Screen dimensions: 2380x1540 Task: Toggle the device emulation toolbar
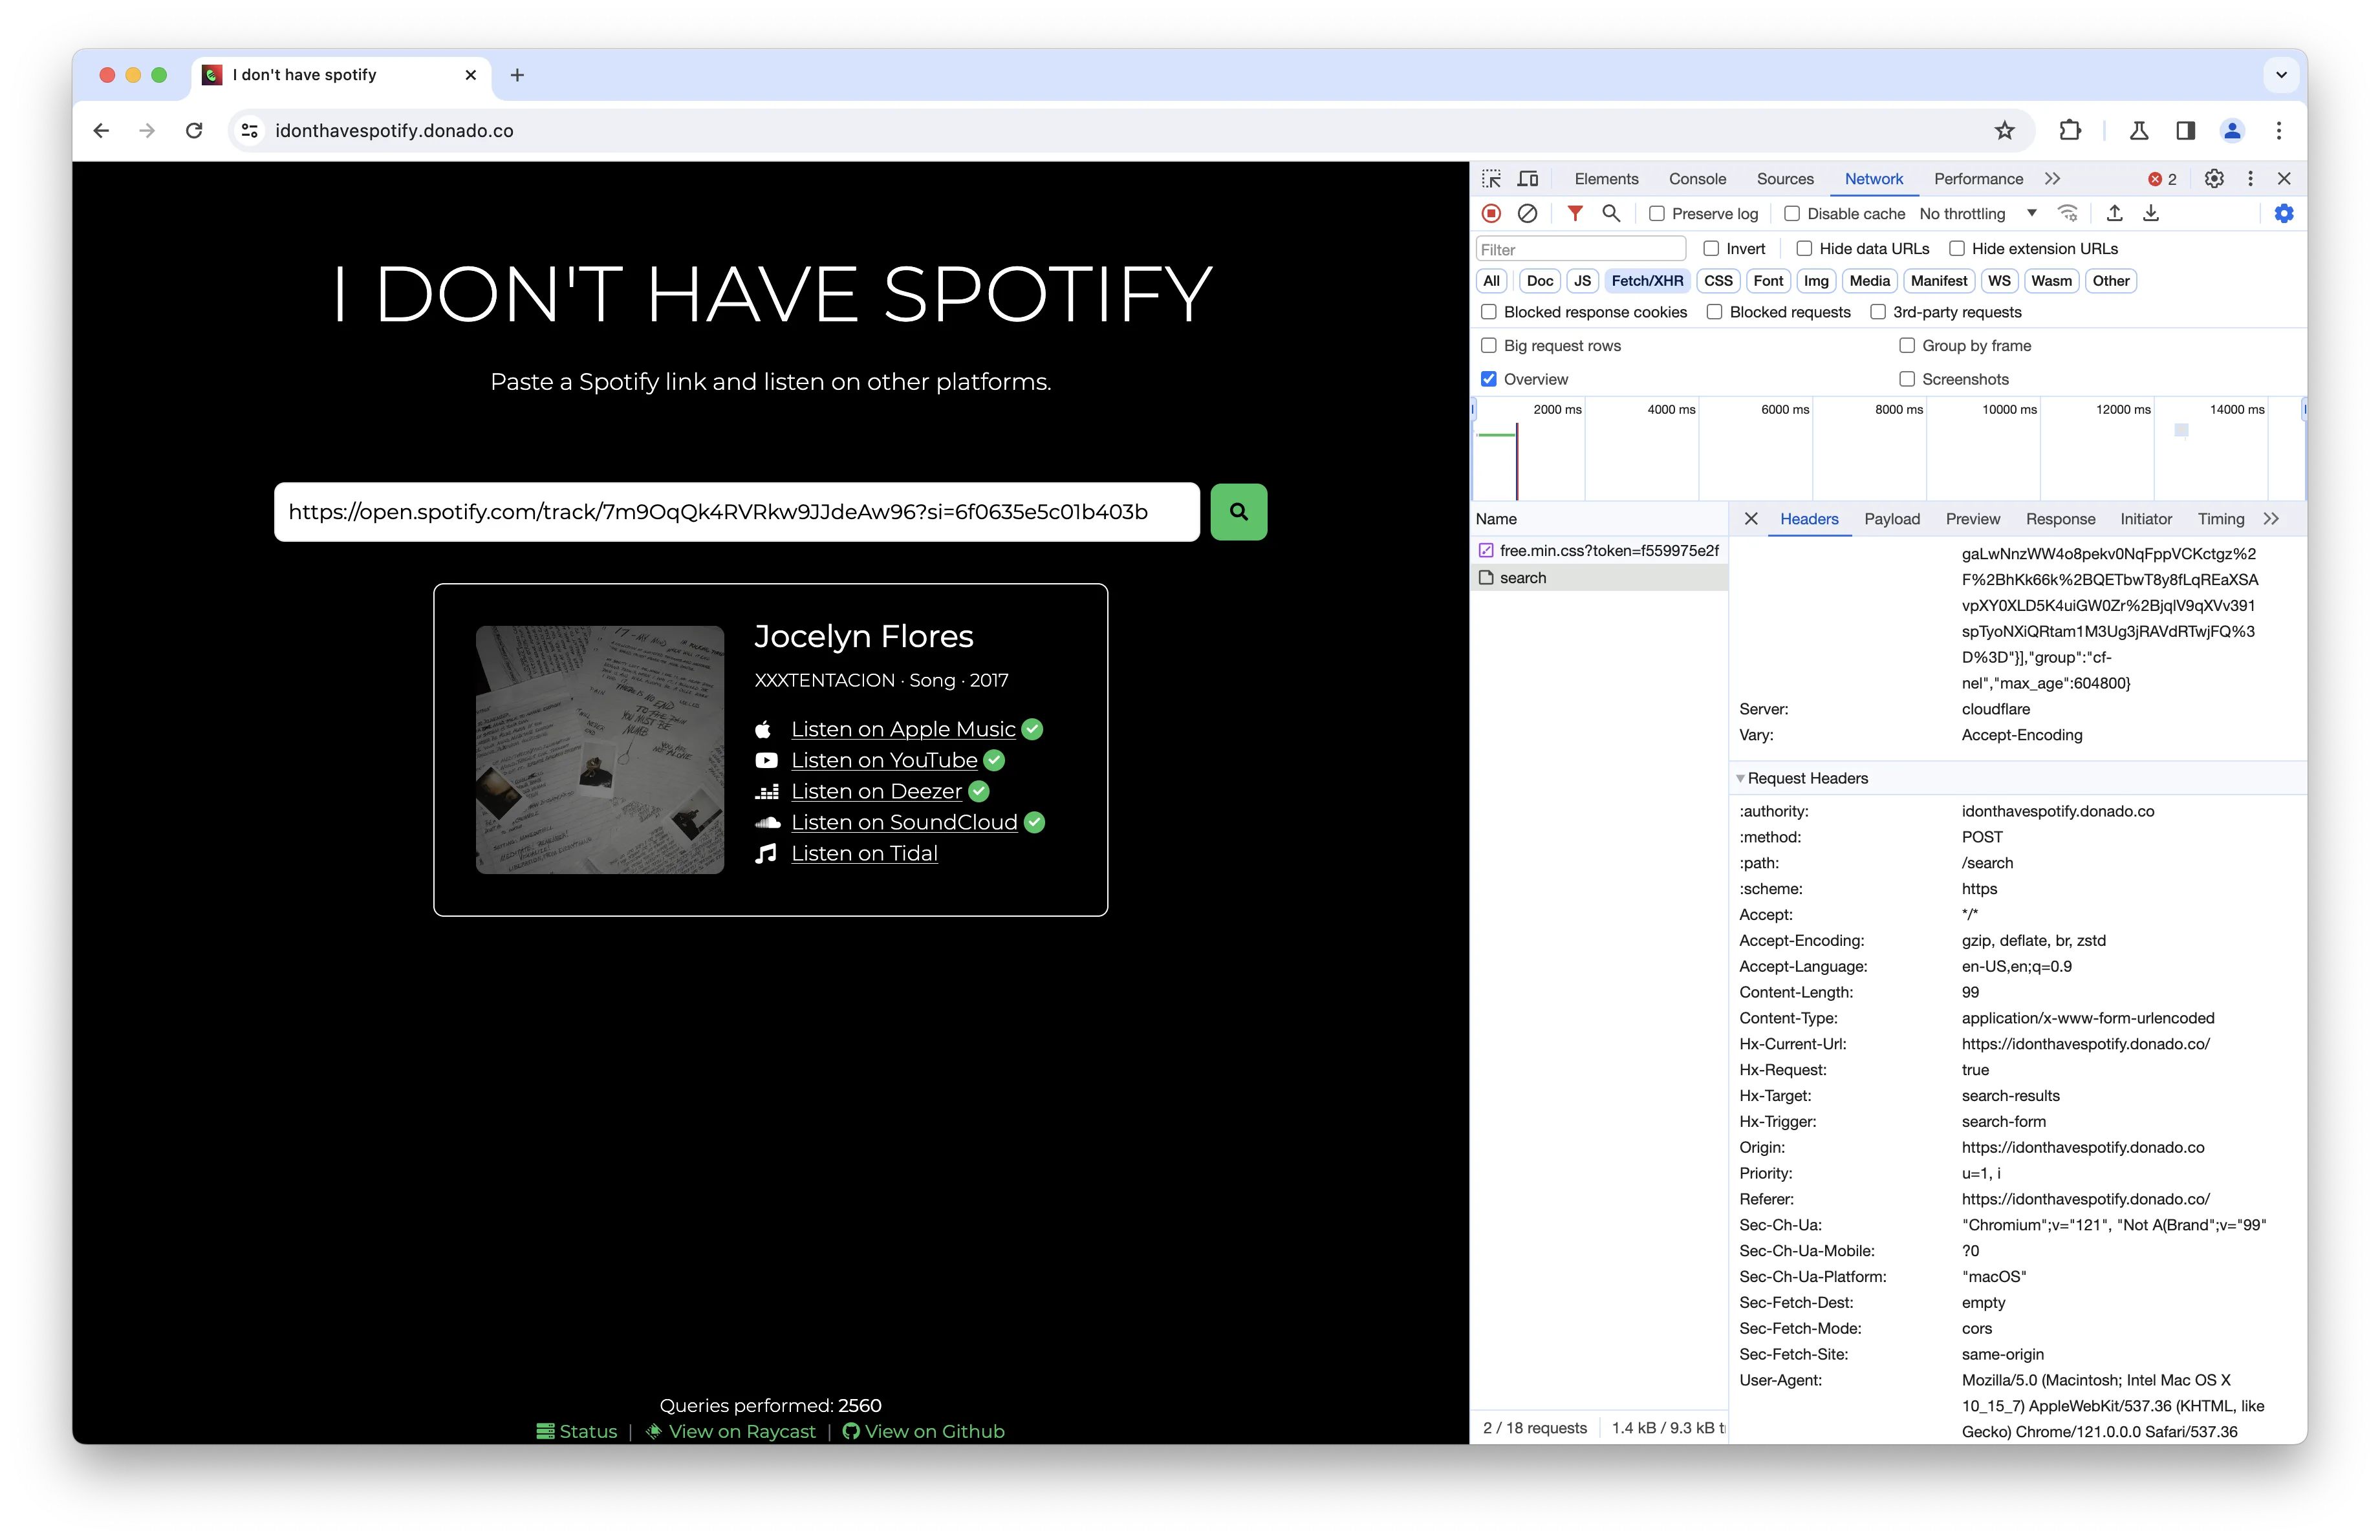tap(1527, 178)
